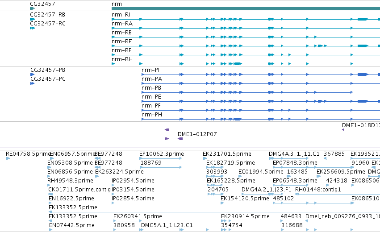Screen dimensions: 380x232
Task: Select the CG32457 gene label
Action: pyautogui.click(x=42, y=4)
